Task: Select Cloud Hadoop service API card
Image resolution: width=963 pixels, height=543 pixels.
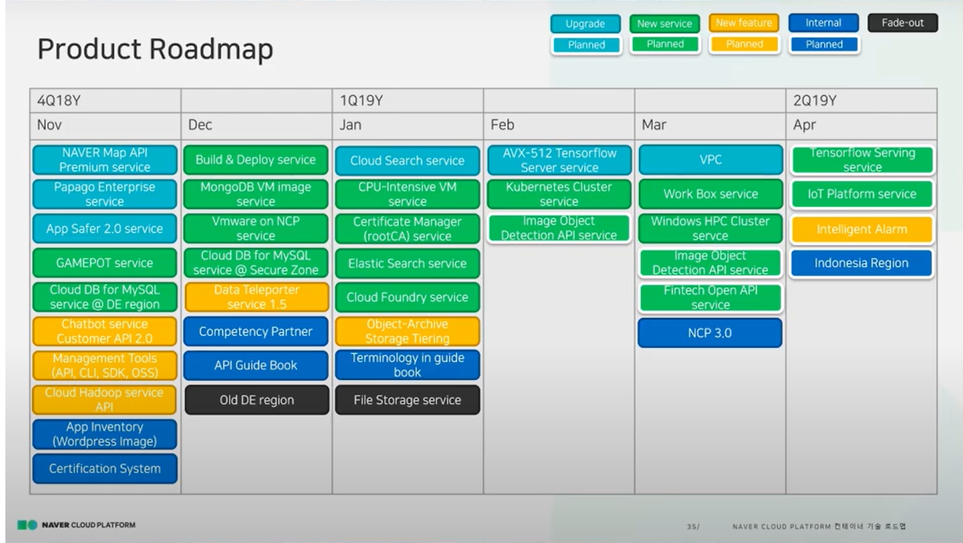Action: tap(105, 400)
